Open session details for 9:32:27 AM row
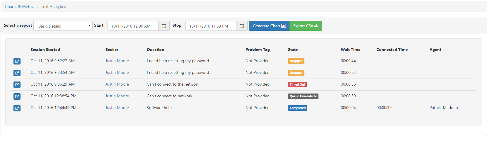 17,61
